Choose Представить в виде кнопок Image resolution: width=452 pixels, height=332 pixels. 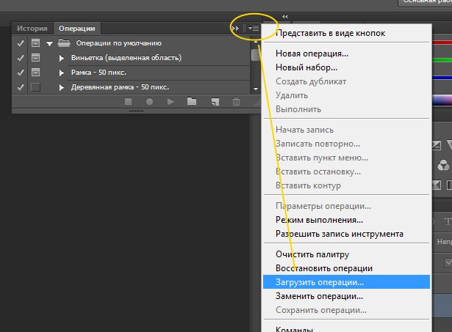[346, 33]
